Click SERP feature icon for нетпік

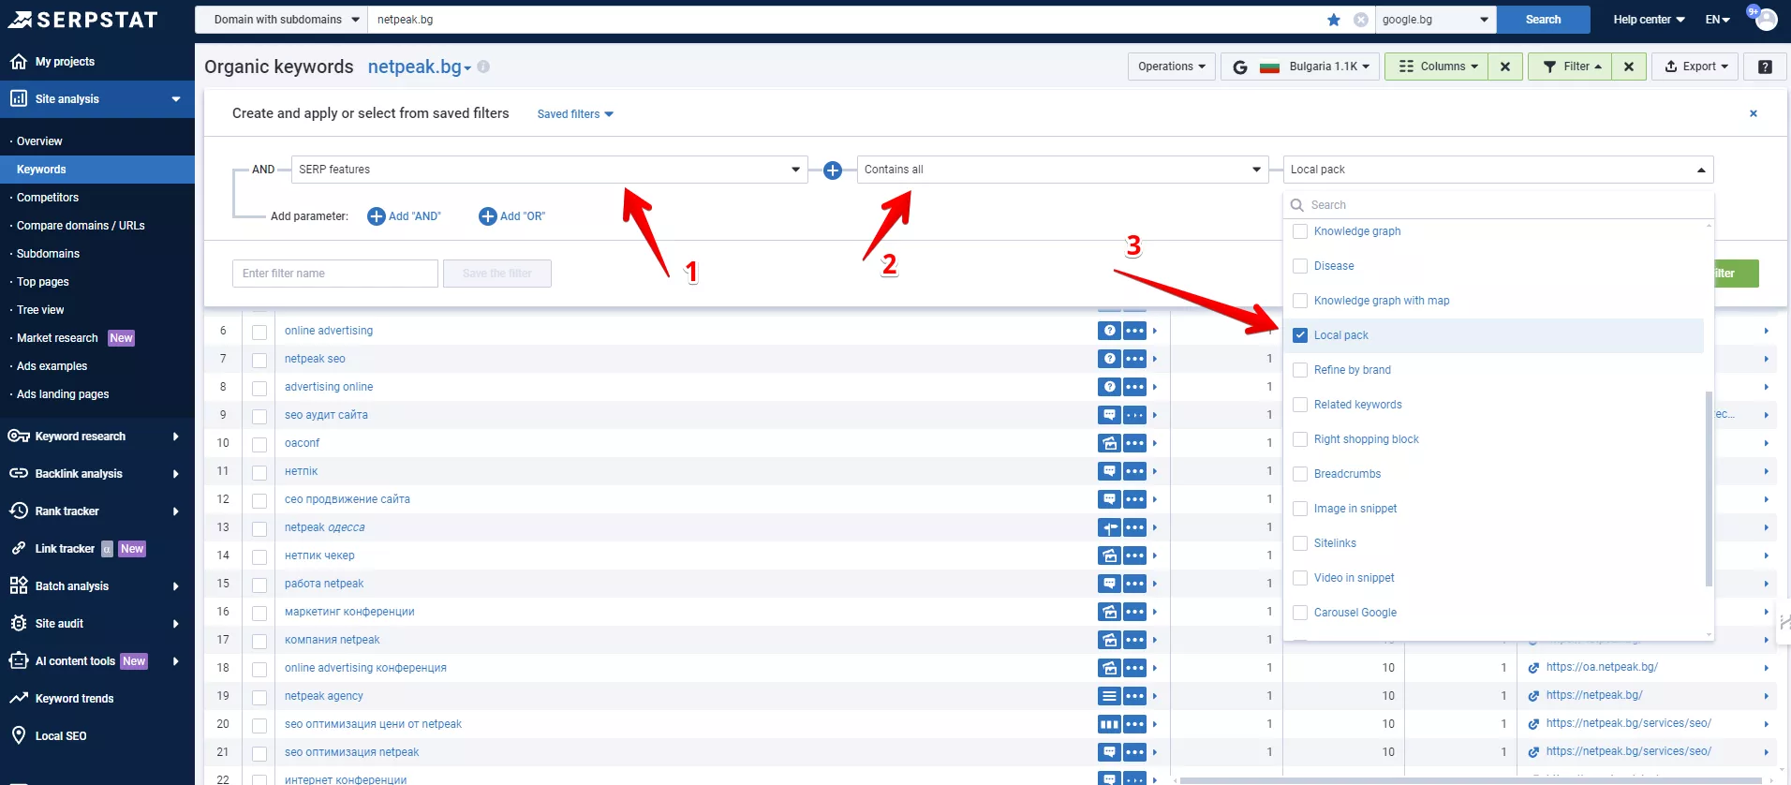tap(1109, 471)
